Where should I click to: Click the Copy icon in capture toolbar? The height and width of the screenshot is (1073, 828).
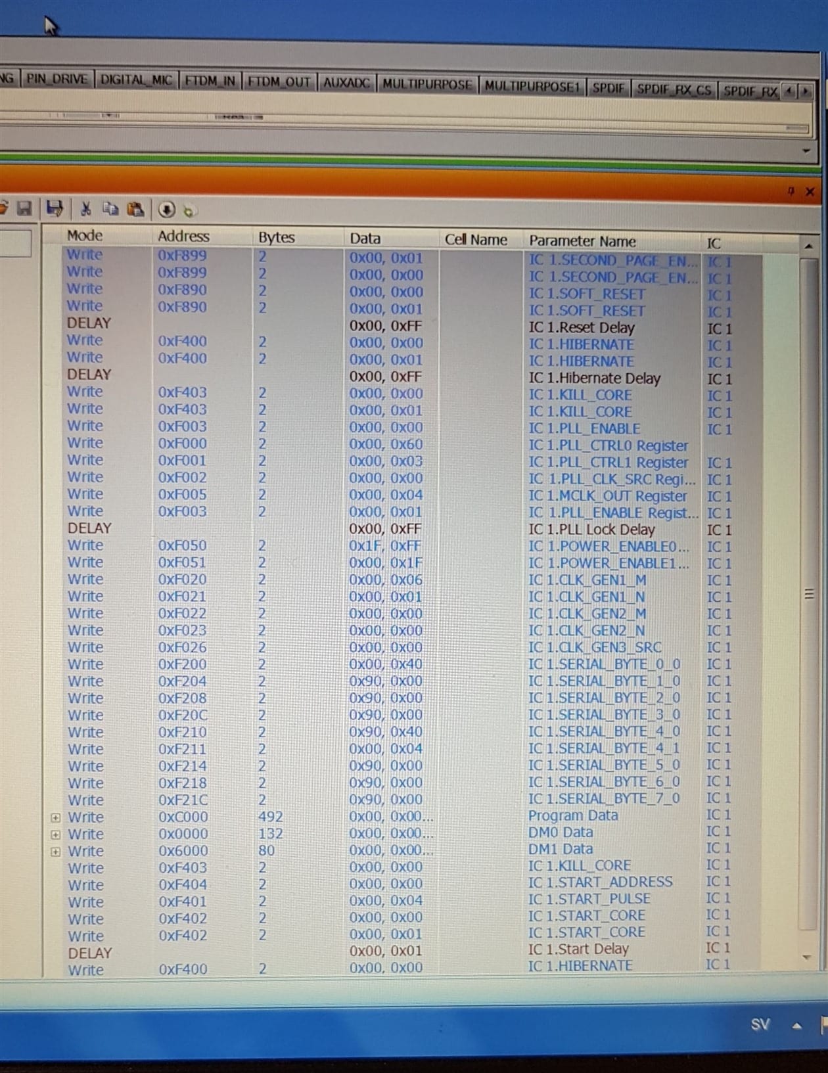pyautogui.click(x=110, y=209)
